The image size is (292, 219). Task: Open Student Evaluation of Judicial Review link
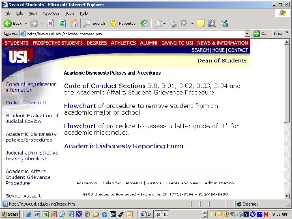pos(32,118)
